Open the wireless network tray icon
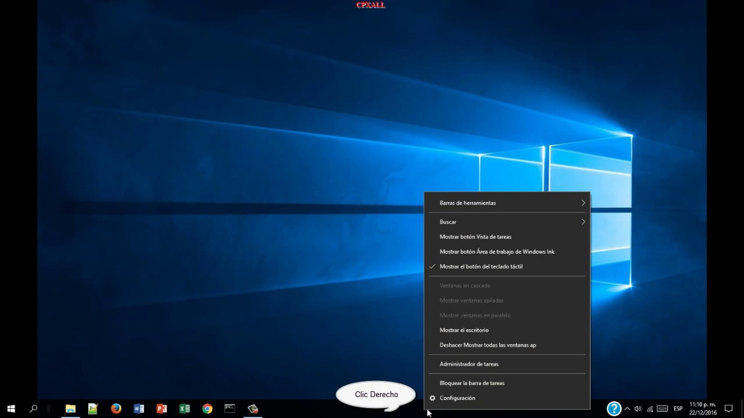The image size is (744, 418). (650, 409)
